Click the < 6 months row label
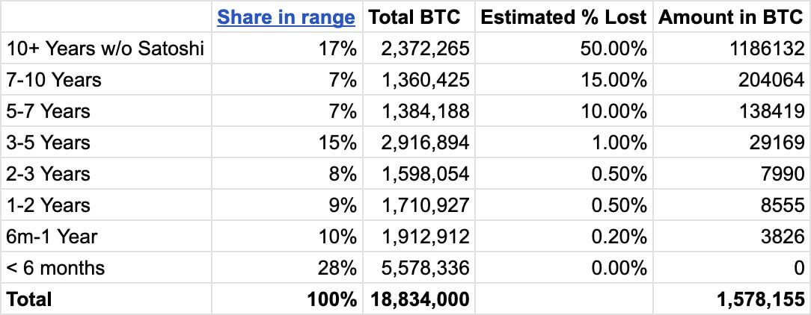811x315 pixels. coord(55,268)
